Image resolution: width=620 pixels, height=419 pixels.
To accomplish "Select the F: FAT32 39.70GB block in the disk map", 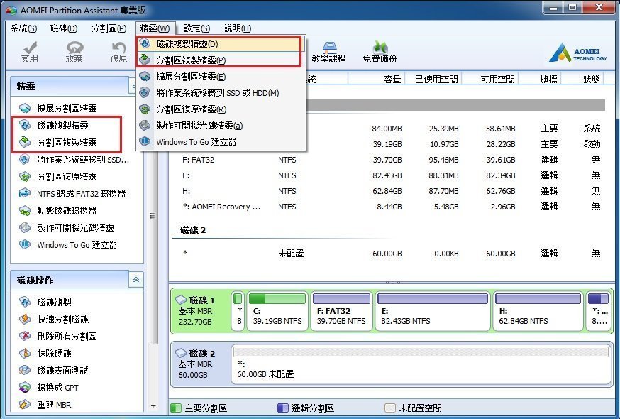I will coord(341,310).
